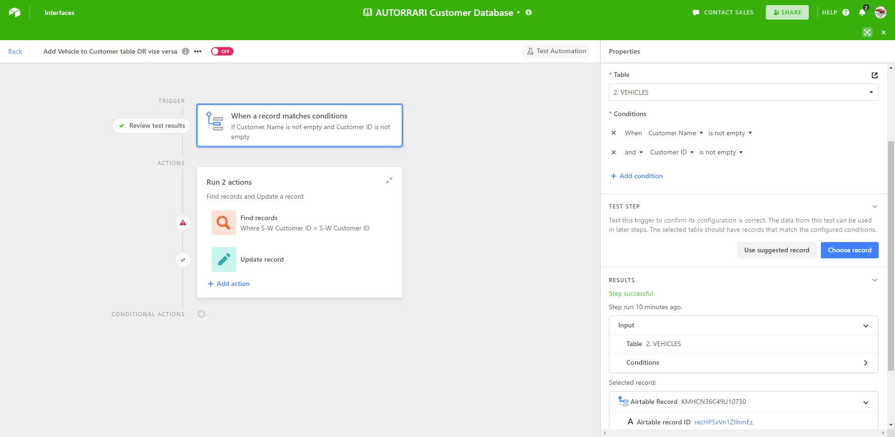Select the trigger record matches conditions card
The width and height of the screenshot is (895, 437).
click(300, 125)
